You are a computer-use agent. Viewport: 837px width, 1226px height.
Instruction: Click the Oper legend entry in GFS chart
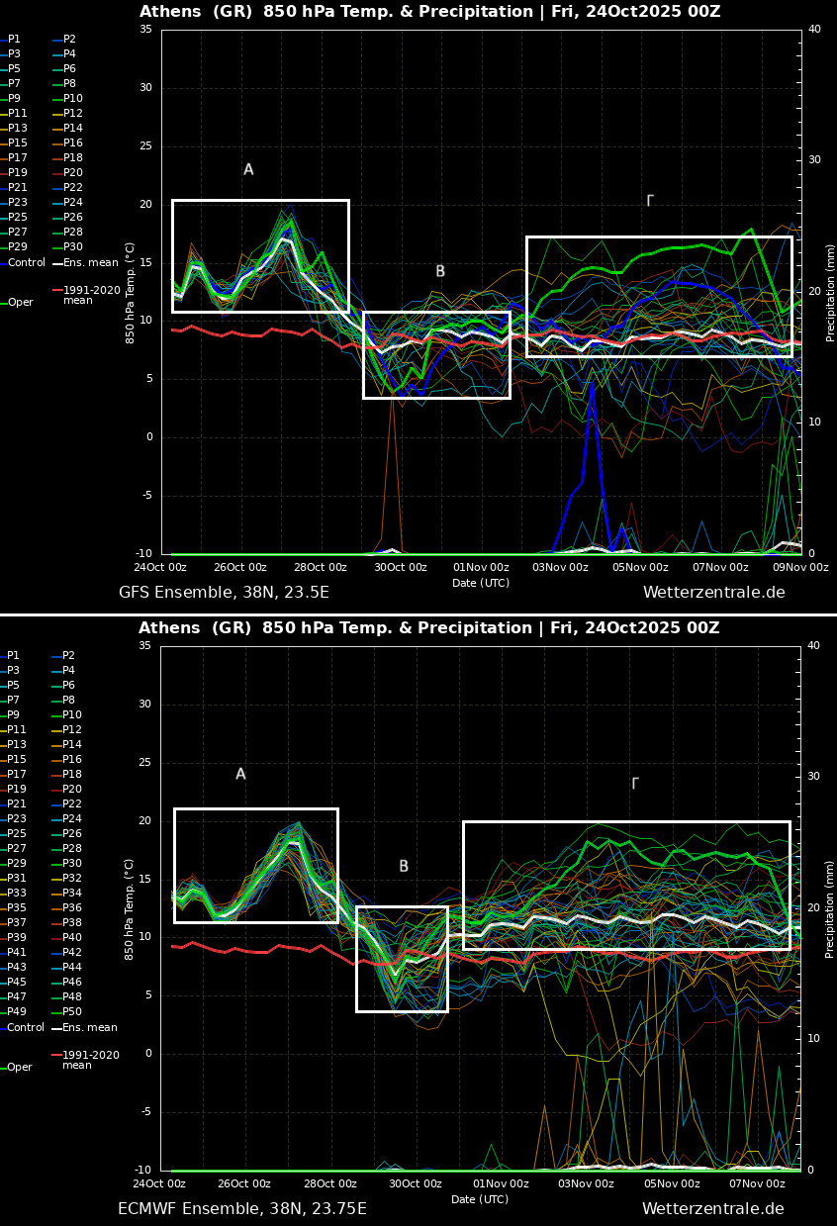pos(21,303)
